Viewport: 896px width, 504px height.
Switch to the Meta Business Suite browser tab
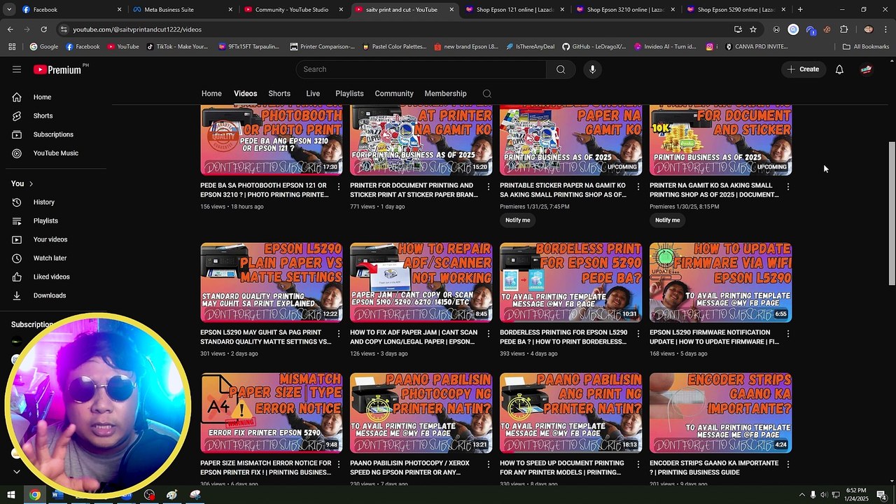183,10
